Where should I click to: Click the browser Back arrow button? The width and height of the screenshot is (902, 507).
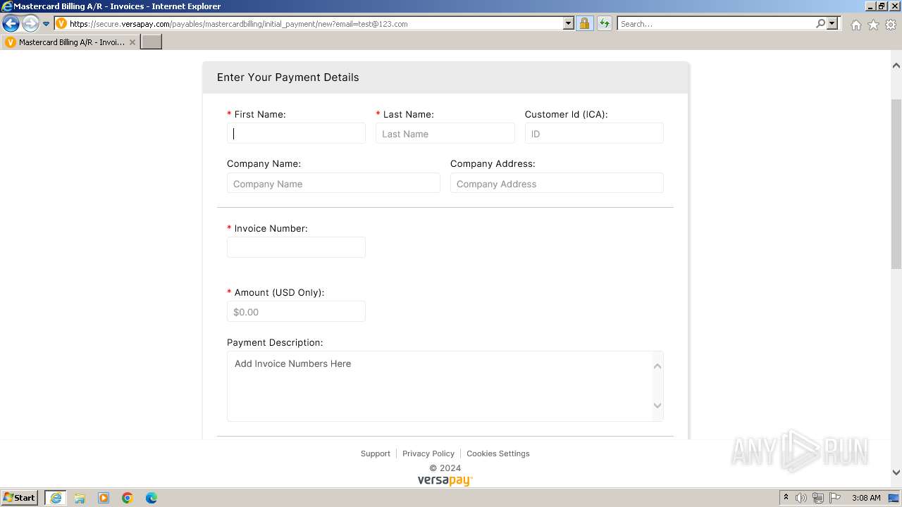(x=11, y=24)
